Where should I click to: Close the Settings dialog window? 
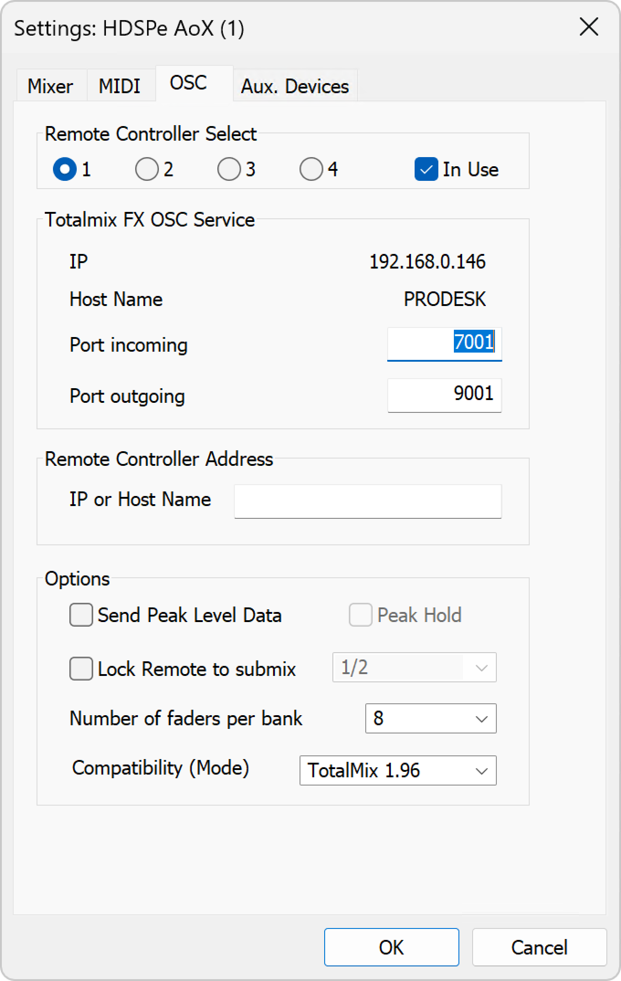point(589,27)
